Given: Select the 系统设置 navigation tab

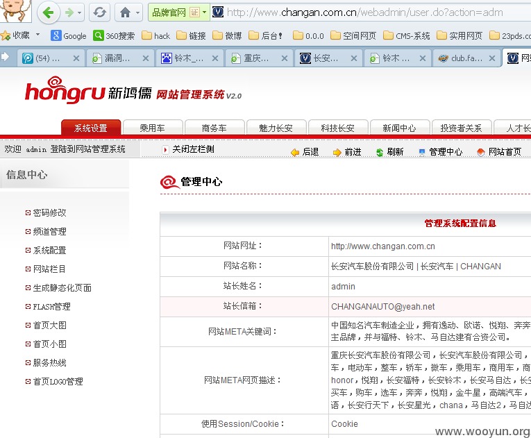Looking at the screenshot, I should pos(91,128).
